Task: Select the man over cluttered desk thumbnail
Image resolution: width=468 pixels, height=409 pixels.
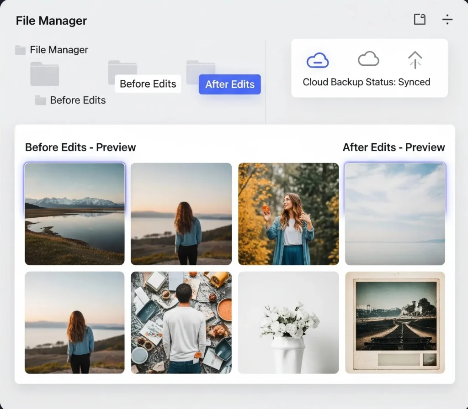Action: pyautogui.click(x=181, y=322)
